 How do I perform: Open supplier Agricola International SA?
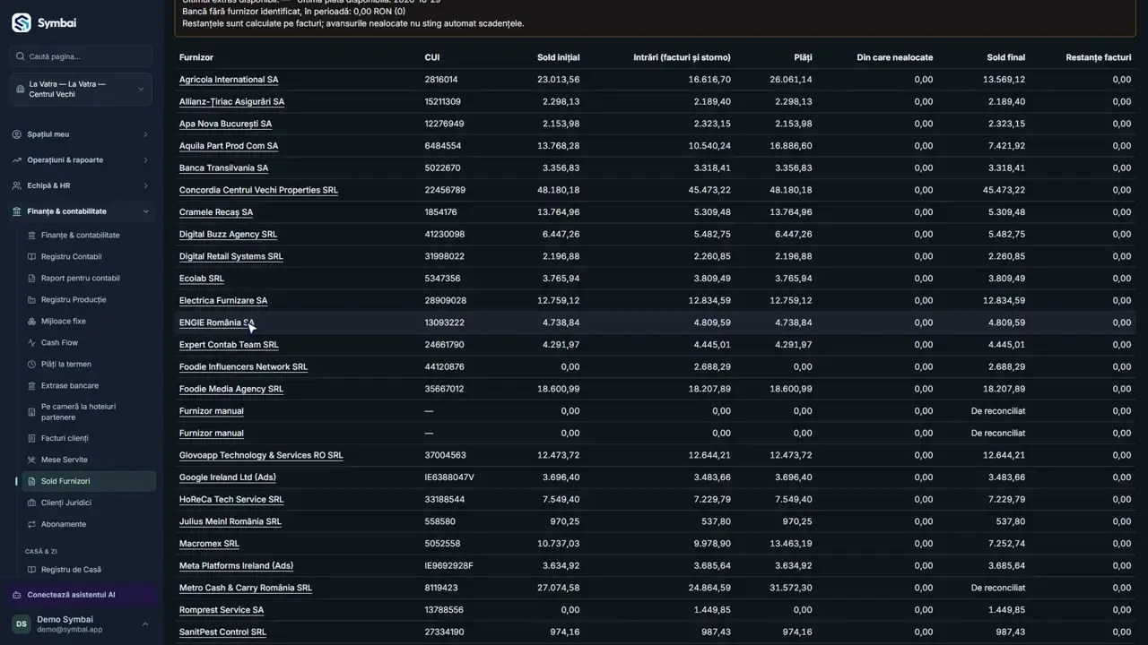(x=229, y=80)
